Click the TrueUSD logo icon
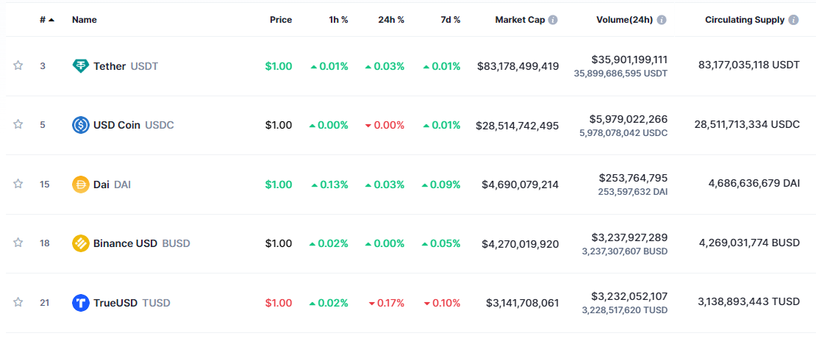Viewport: 816px width, 347px height. [x=81, y=302]
